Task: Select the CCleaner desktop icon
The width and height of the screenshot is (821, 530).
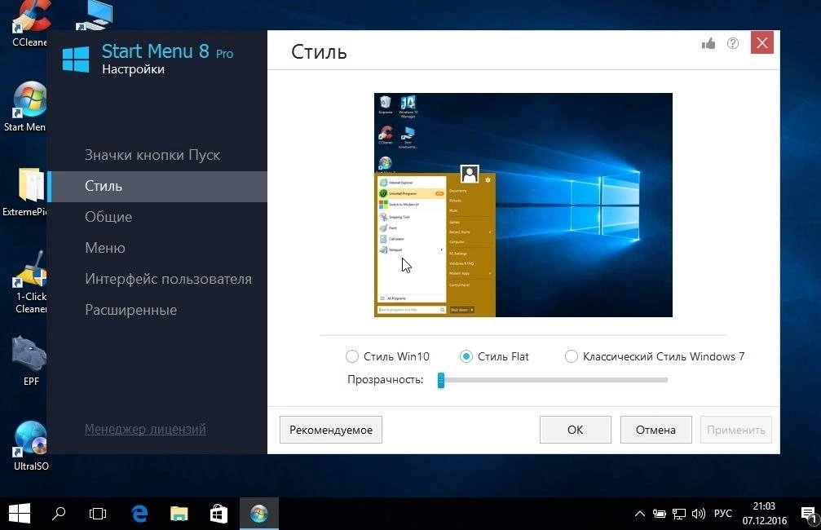Action: tap(30, 24)
